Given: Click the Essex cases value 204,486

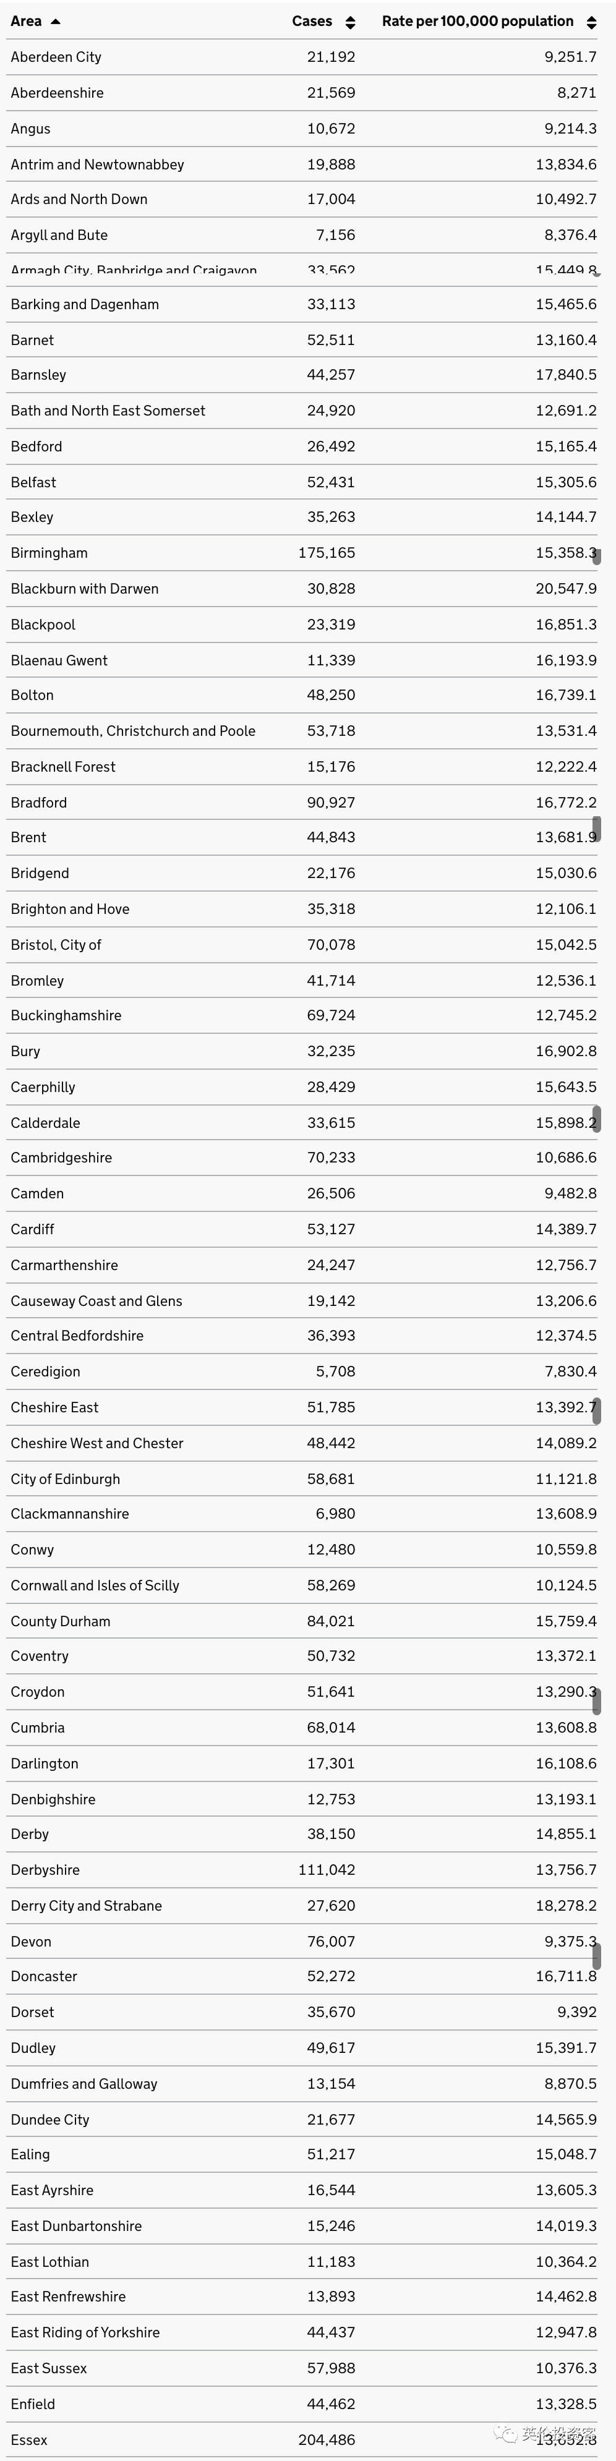Looking at the screenshot, I should 327,2439.
